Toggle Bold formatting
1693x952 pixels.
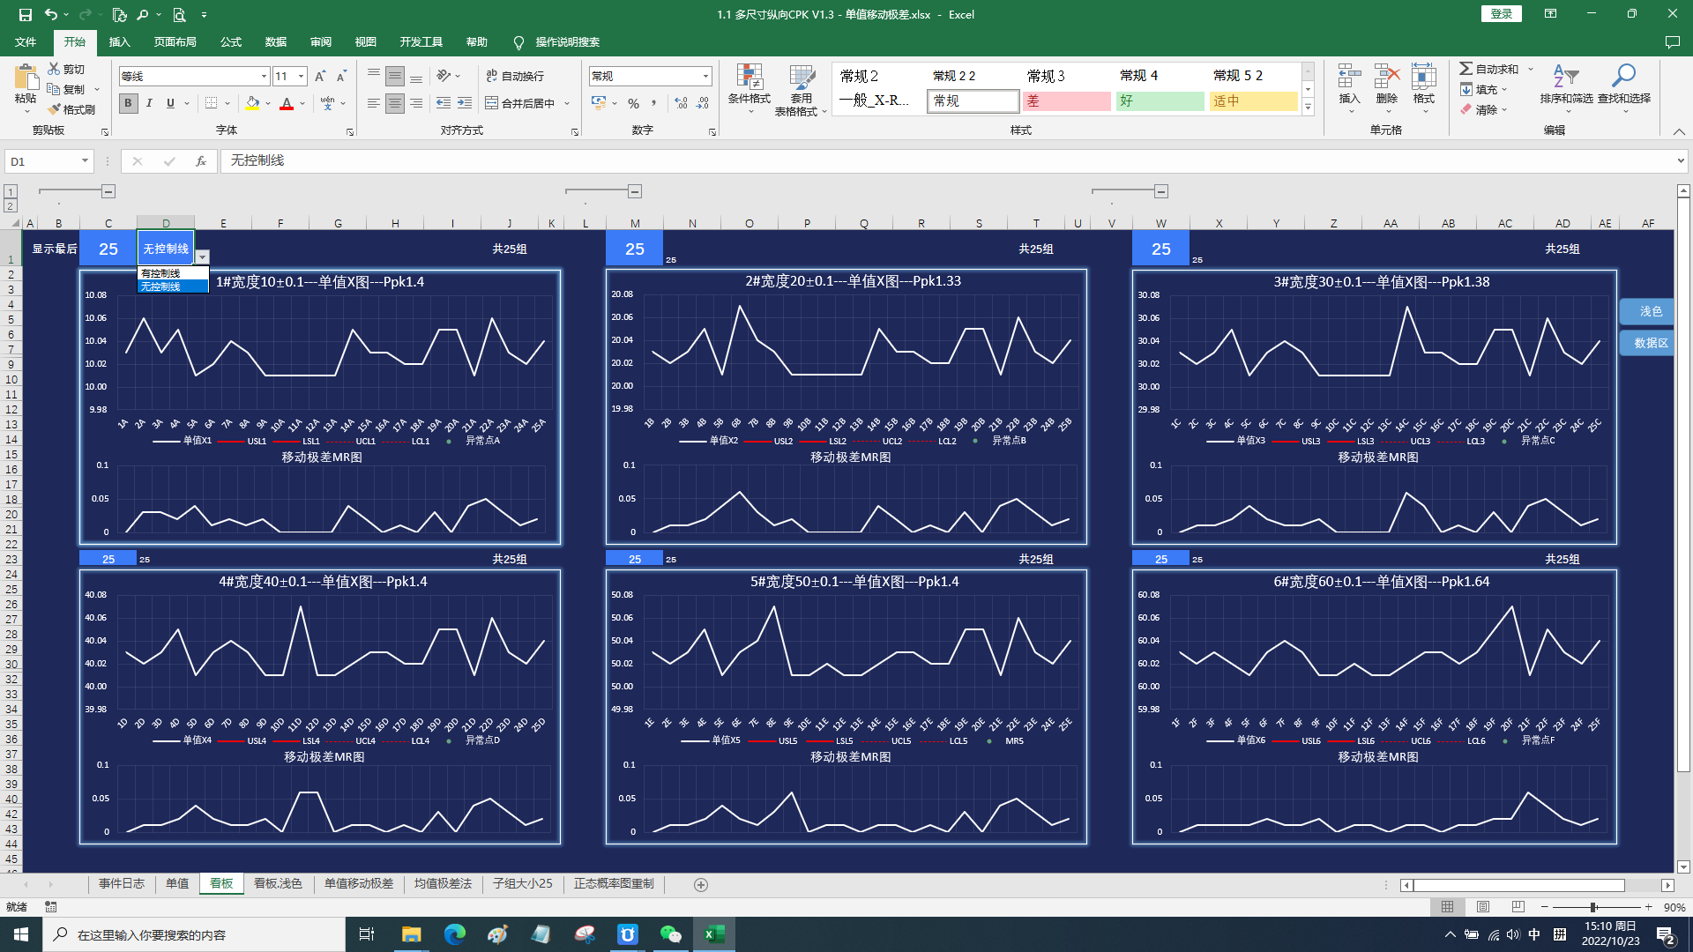point(128,103)
